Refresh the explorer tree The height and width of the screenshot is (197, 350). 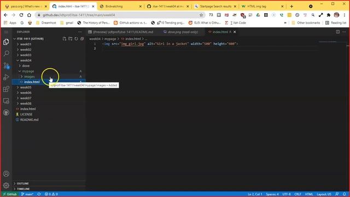(77, 39)
